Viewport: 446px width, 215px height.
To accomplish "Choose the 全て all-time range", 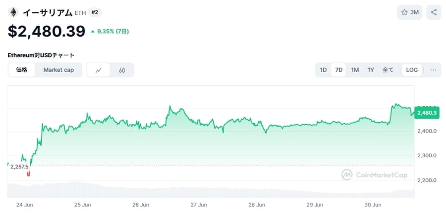I will 388,70.
